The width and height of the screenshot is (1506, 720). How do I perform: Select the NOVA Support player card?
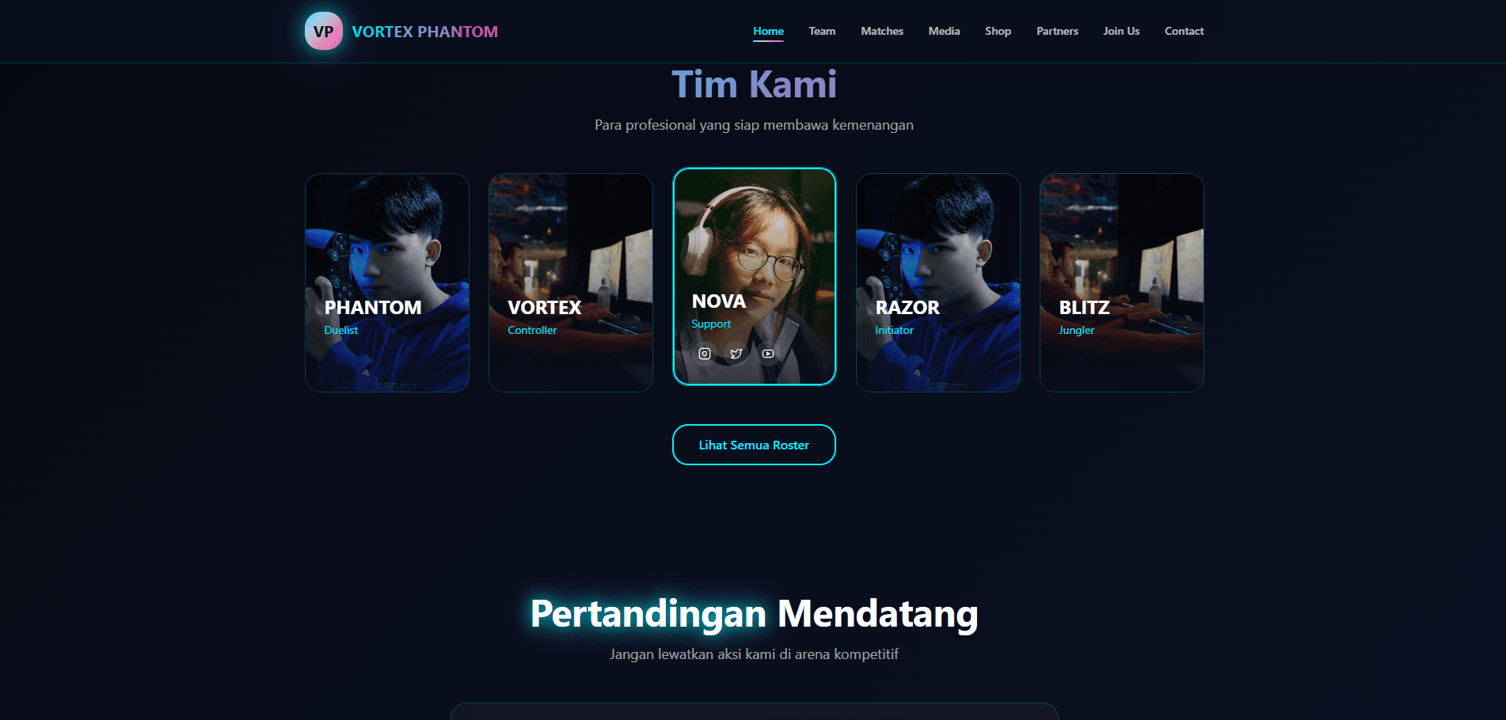click(755, 276)
